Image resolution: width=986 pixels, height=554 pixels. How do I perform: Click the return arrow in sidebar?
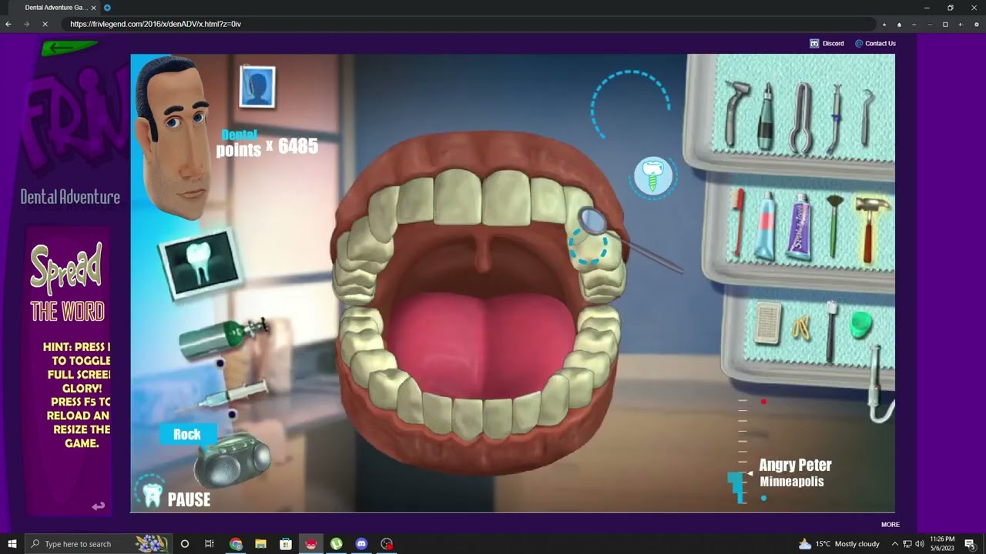point(98,506)
